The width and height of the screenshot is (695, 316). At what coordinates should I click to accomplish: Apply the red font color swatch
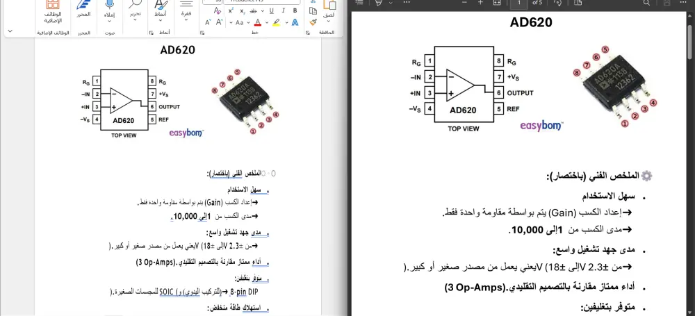[258, 22]
